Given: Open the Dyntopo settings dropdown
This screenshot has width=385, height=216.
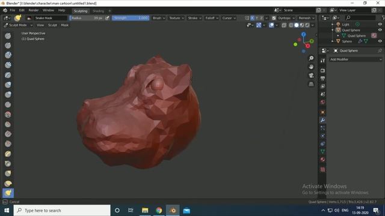Looking at the screenshot, I should click(x=286, y=18).
